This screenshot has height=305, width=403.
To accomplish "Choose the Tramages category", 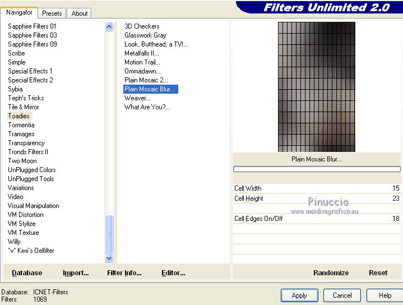I will (21, 134).
